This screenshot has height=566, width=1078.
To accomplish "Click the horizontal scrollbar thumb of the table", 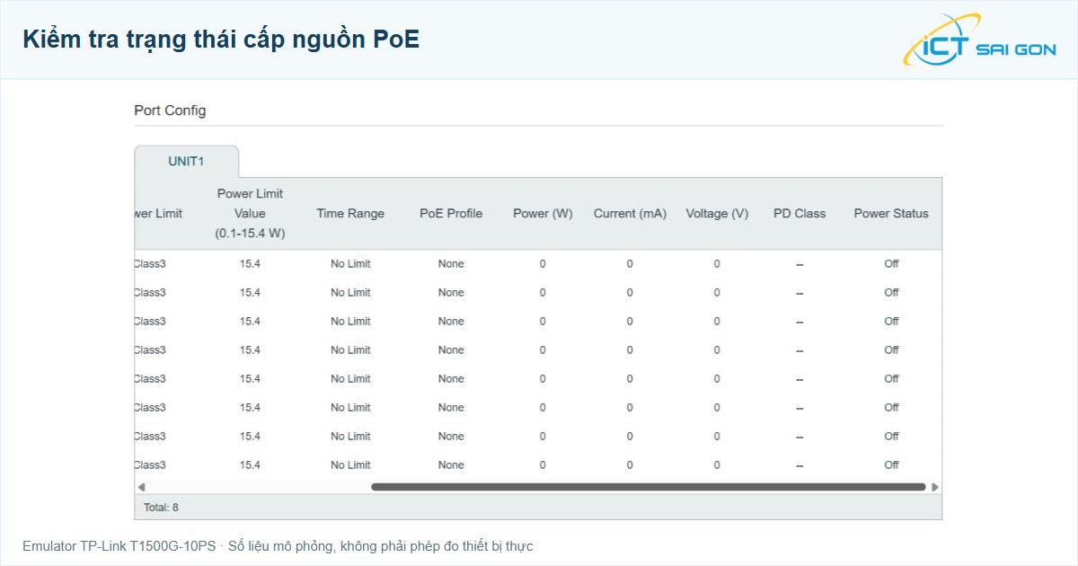I will pos(649,487).
